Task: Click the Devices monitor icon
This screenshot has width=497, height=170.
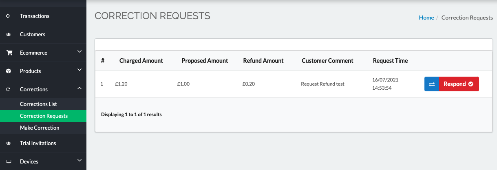Action: pyautogui.click(x=8, y=162)
